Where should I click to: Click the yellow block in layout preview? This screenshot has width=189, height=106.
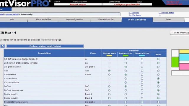pyautogui.click(x=184, y=52)
